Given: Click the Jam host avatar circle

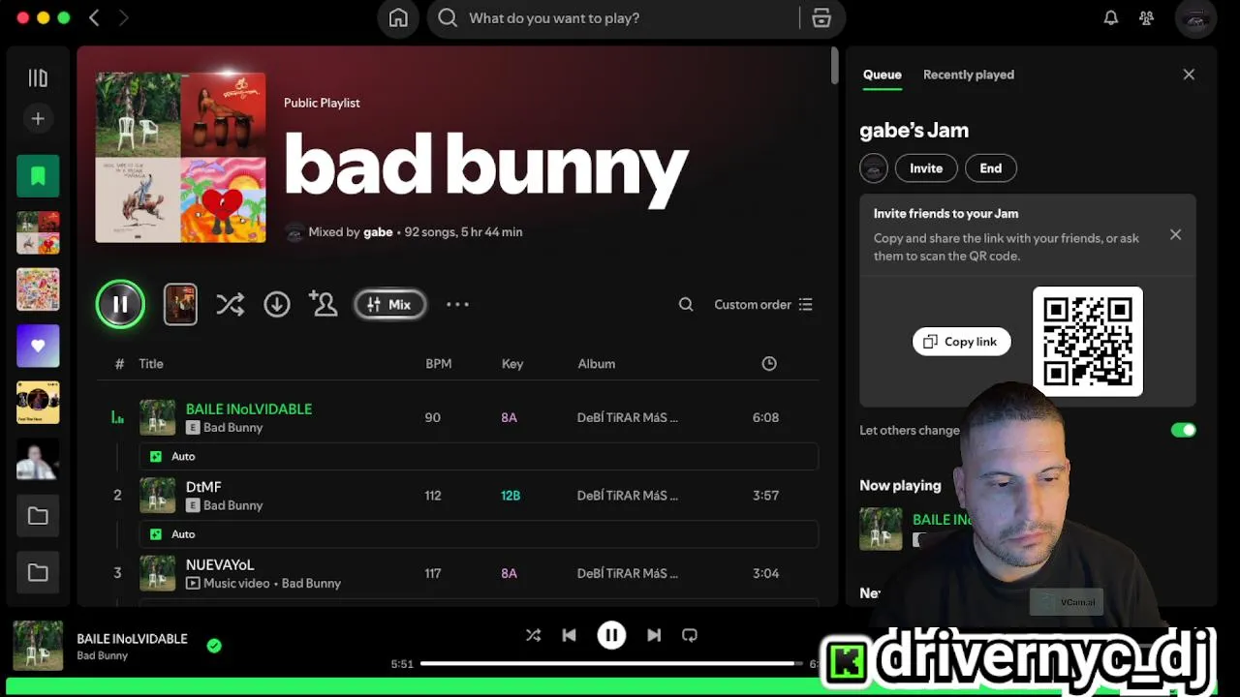Looking at the screenshot, I should (x=874, y=168).
